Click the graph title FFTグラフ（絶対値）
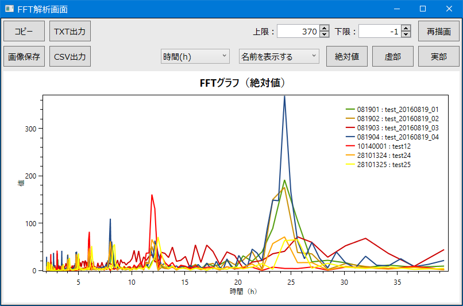This screenshot has height=306, width=463. [x=243, y=83]
